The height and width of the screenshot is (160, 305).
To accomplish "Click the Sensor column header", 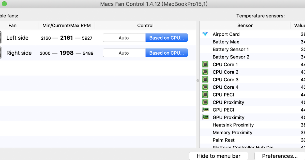I will tap(245, 25).
